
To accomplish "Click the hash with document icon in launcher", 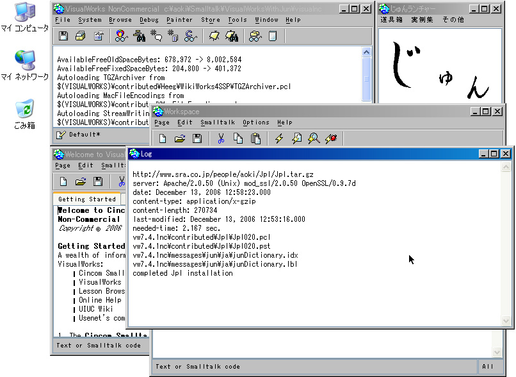I will pos(173,36).
